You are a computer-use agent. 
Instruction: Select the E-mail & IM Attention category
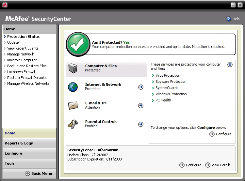(x=96, y=105)
